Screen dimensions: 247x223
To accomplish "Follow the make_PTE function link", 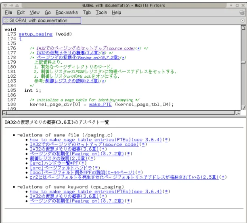I will [100, 105].
